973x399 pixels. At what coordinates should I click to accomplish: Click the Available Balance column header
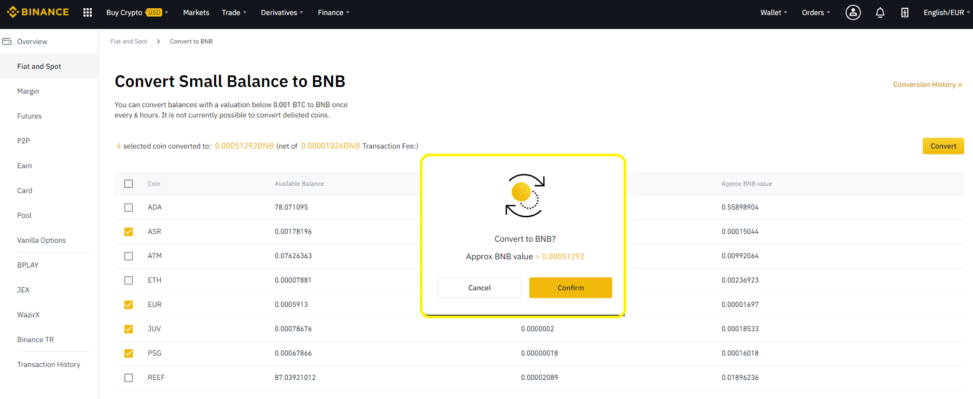tap(299, 184)
